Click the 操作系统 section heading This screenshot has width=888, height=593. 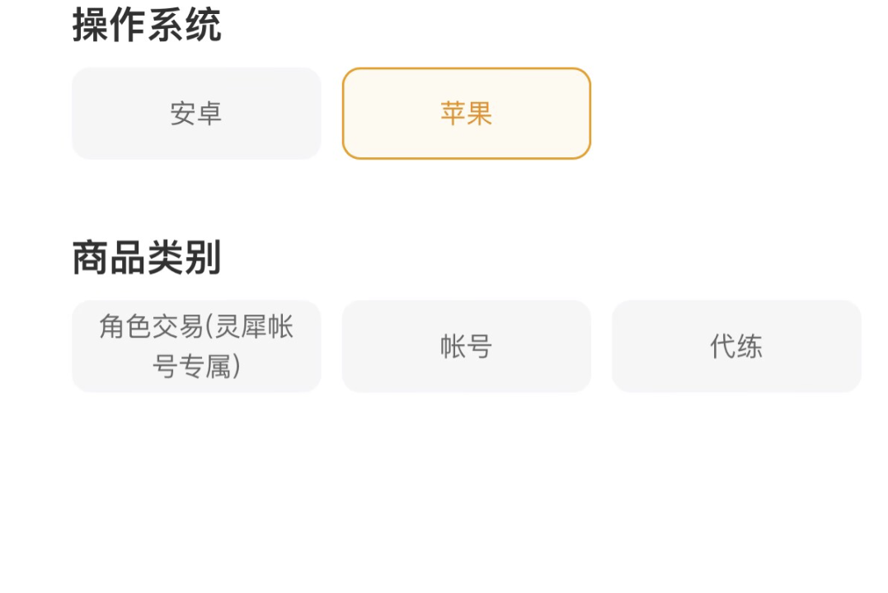(x=147, y=25)
